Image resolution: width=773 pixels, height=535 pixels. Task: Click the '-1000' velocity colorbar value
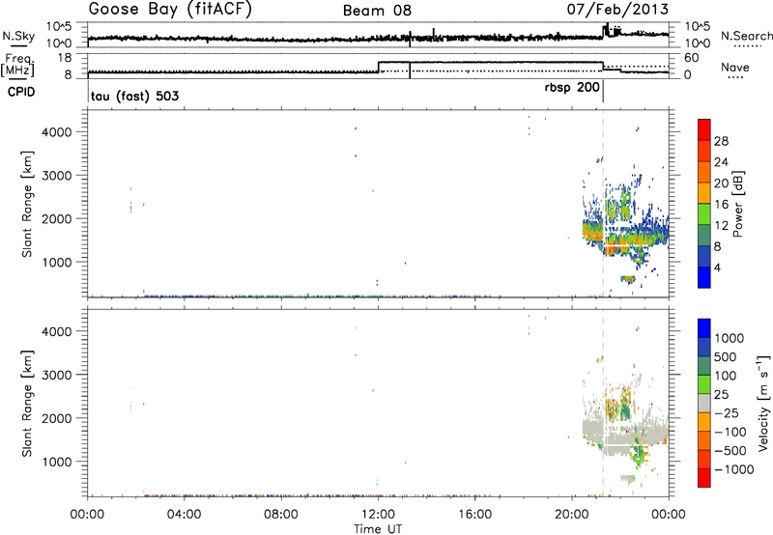tap(734, 469)
